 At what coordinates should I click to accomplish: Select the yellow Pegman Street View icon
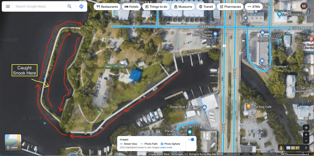(281, 148)
